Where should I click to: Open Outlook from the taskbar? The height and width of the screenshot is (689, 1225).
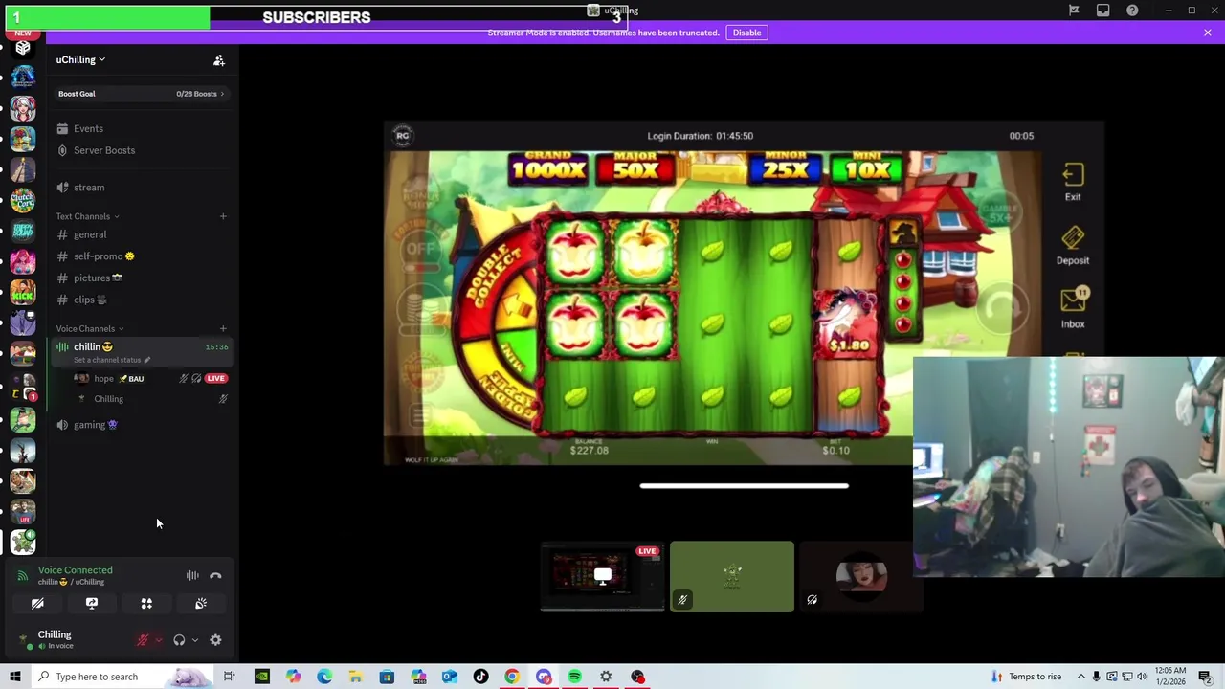[x=450, y=677]
